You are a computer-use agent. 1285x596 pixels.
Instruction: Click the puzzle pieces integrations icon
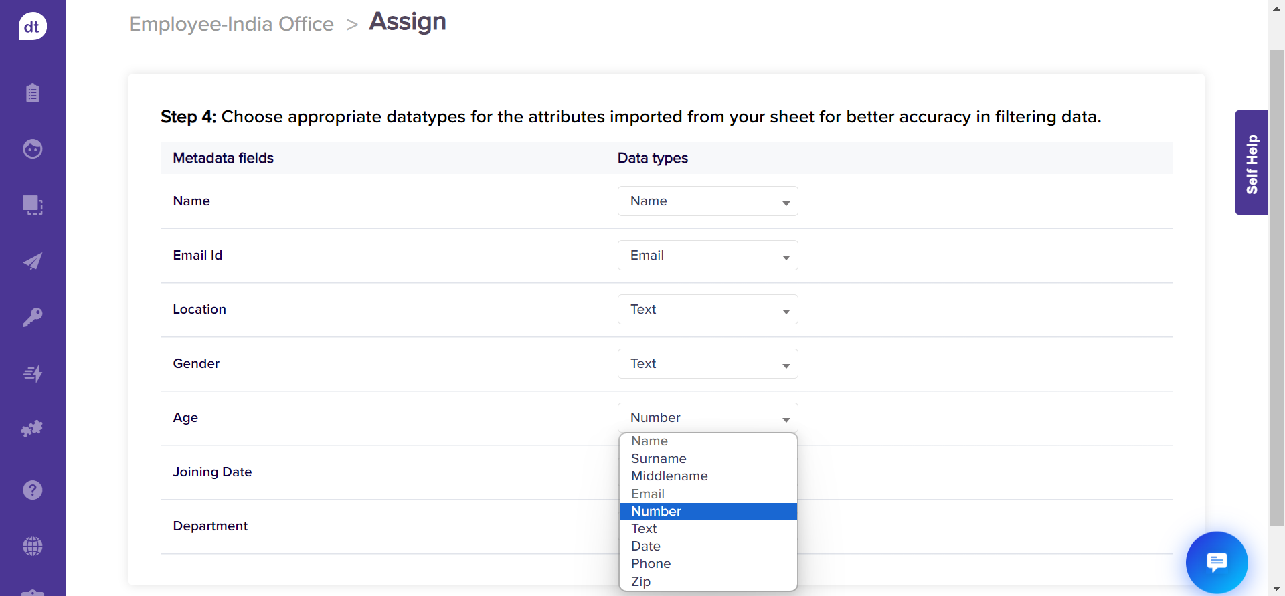tap(32, 429)
